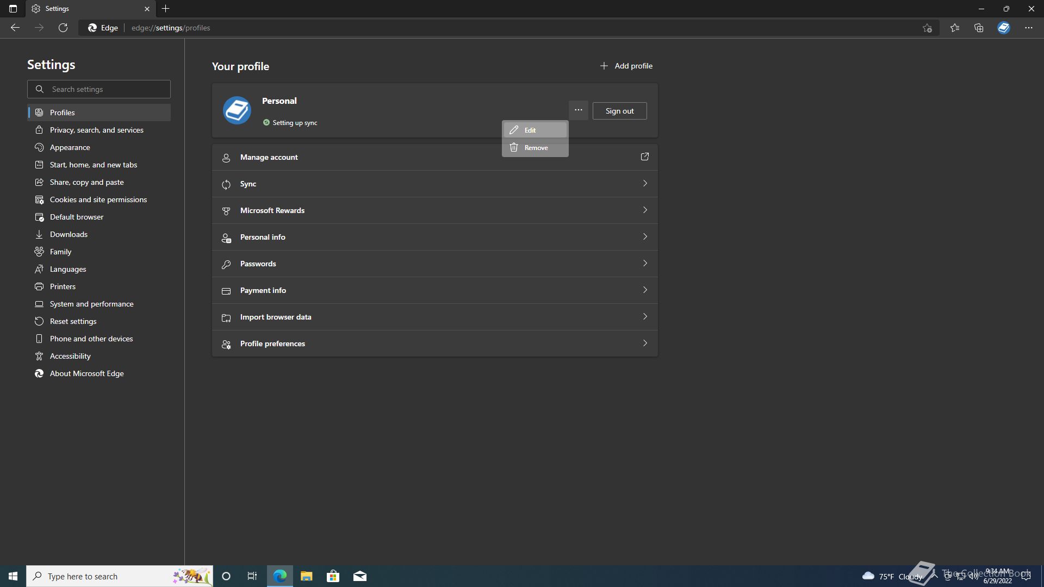Go to Languages settings

pyautogui.click(x=99, y=269)
